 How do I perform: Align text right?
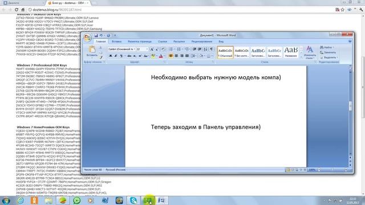pos(182,56)
